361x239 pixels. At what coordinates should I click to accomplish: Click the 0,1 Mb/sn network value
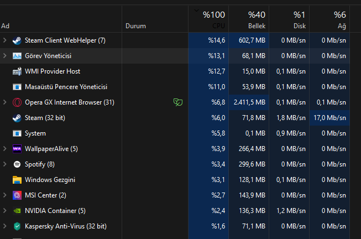pos(331,102)
